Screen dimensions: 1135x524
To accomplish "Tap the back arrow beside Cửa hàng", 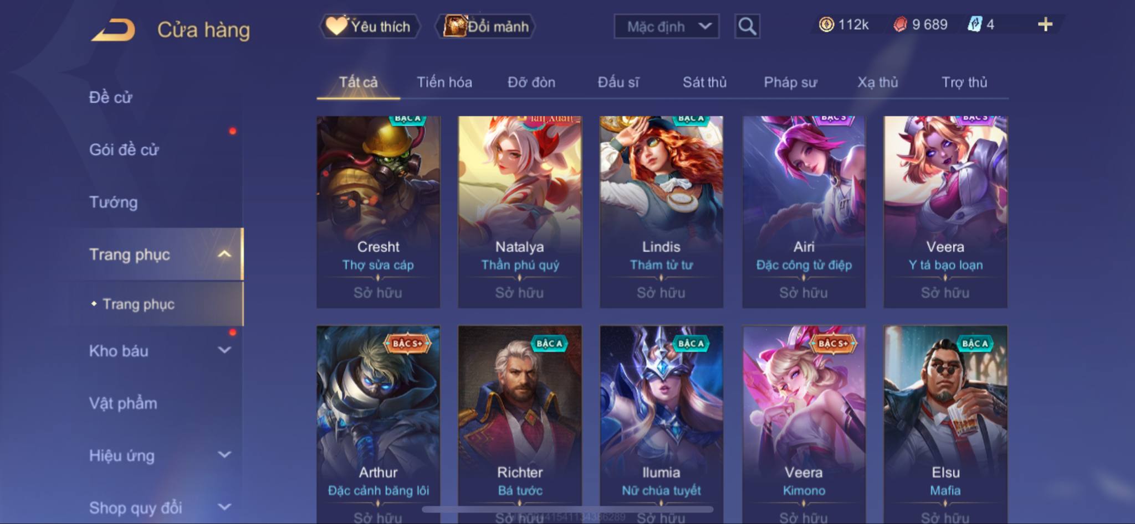I will pos(114,30).
